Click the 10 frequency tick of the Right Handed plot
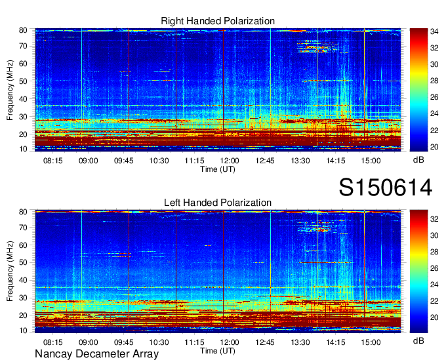 (x=23, y=149)
